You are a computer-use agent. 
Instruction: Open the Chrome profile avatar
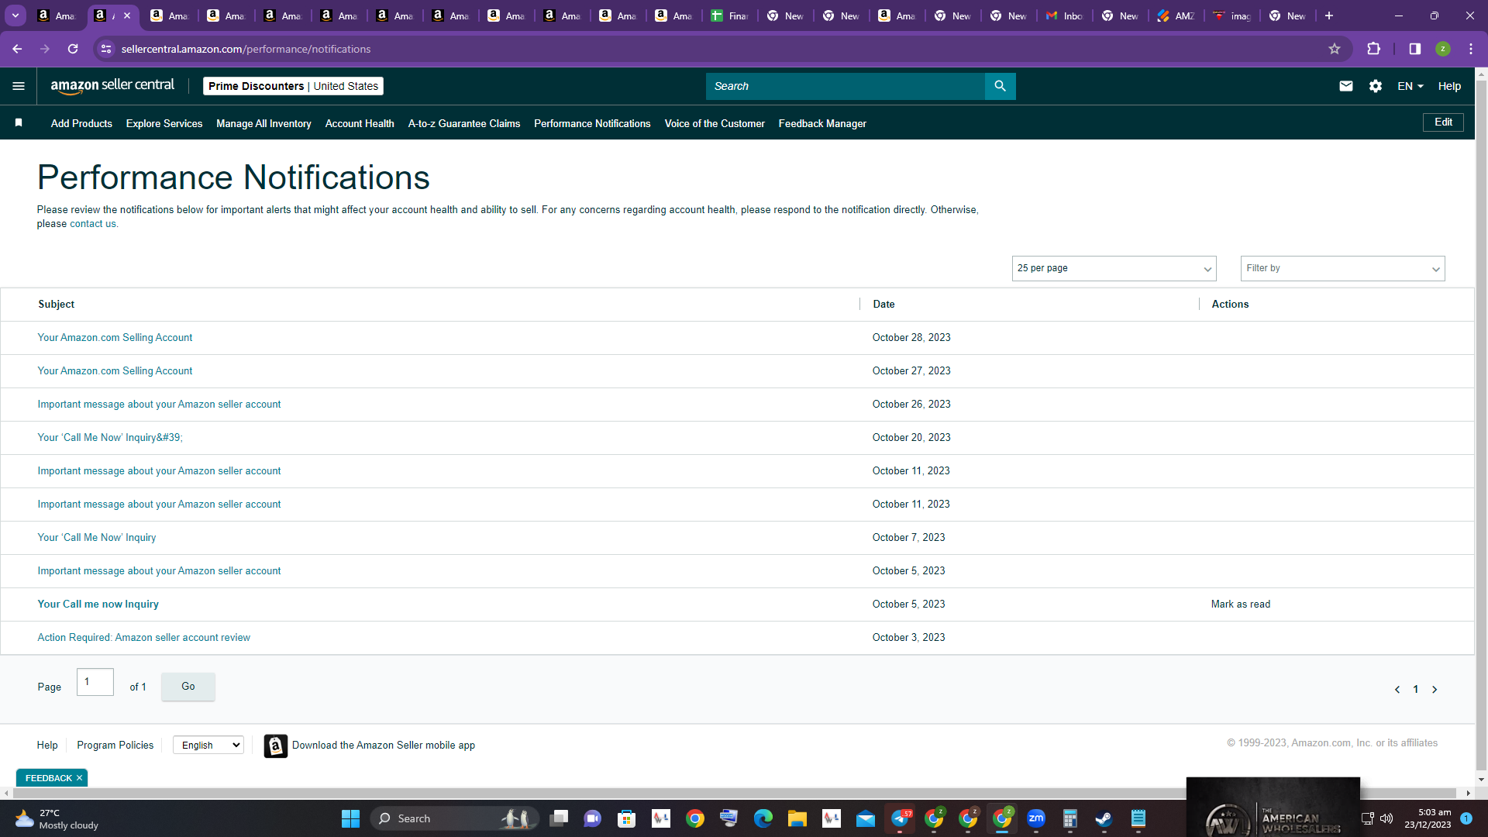pyautogui.click(x=1443, y=49)
